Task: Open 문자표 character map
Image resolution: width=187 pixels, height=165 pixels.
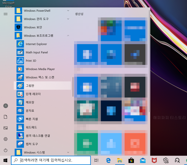Action: pos(42,111)
